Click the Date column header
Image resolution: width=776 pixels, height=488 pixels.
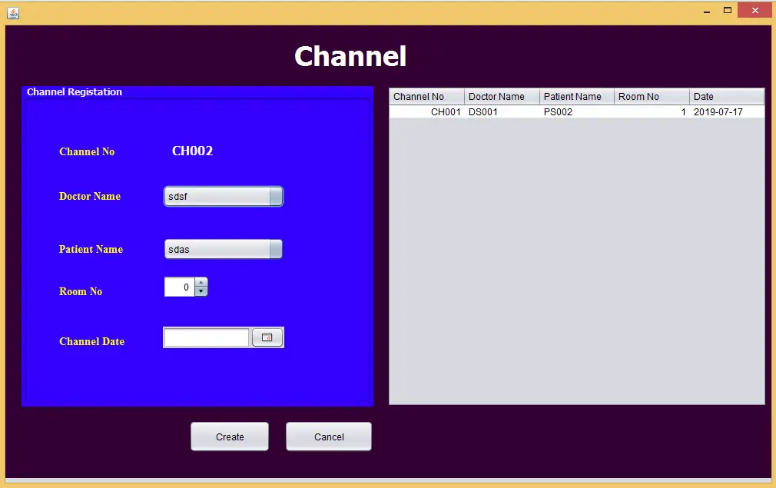703,96
